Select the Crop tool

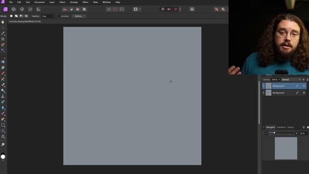3,39
